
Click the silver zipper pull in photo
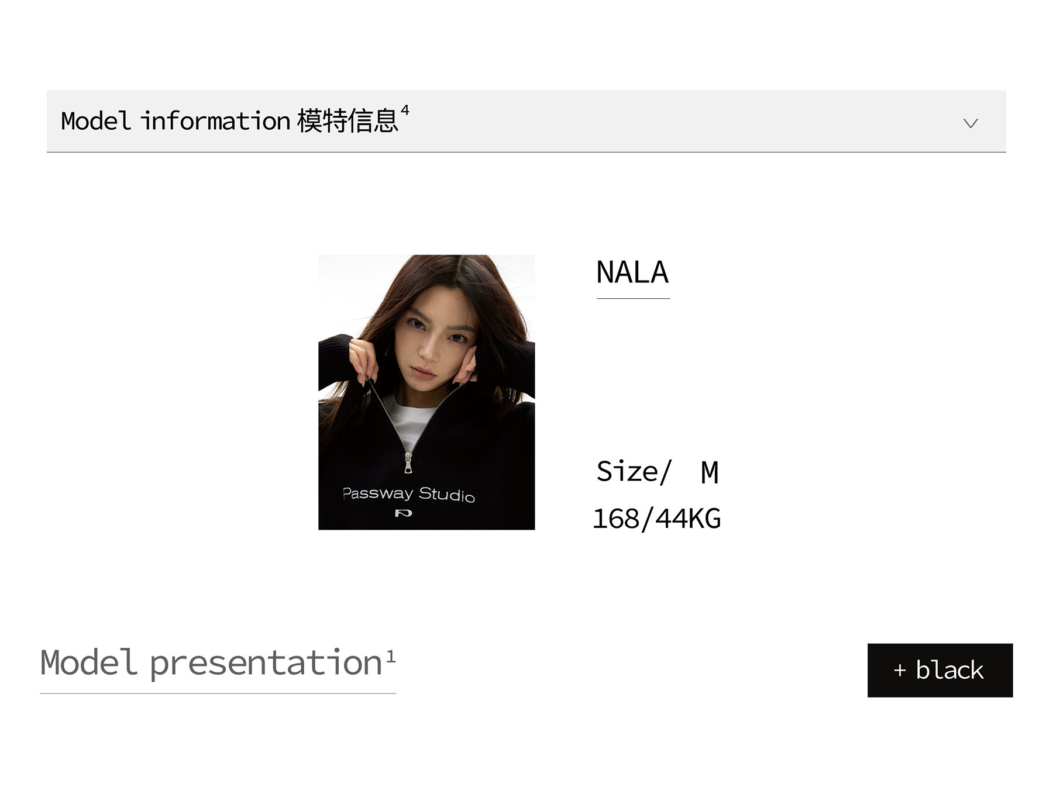408,463
